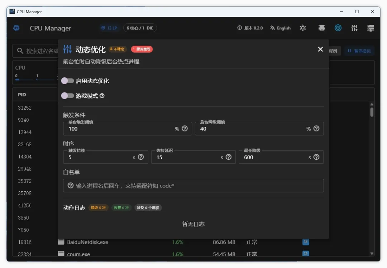
Task: Click the search magnifier icon in process search
Action: tap(20, 51)
